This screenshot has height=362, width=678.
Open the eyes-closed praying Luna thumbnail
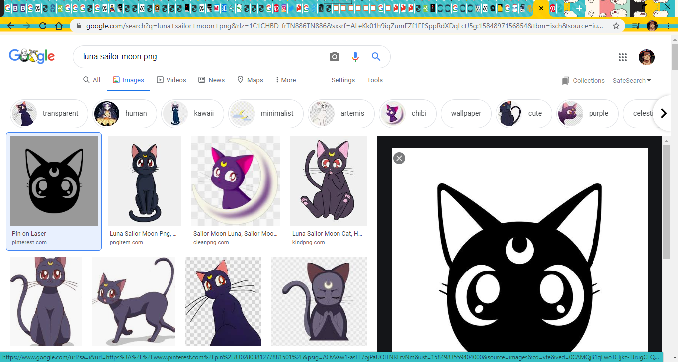(x=319, y=301)
